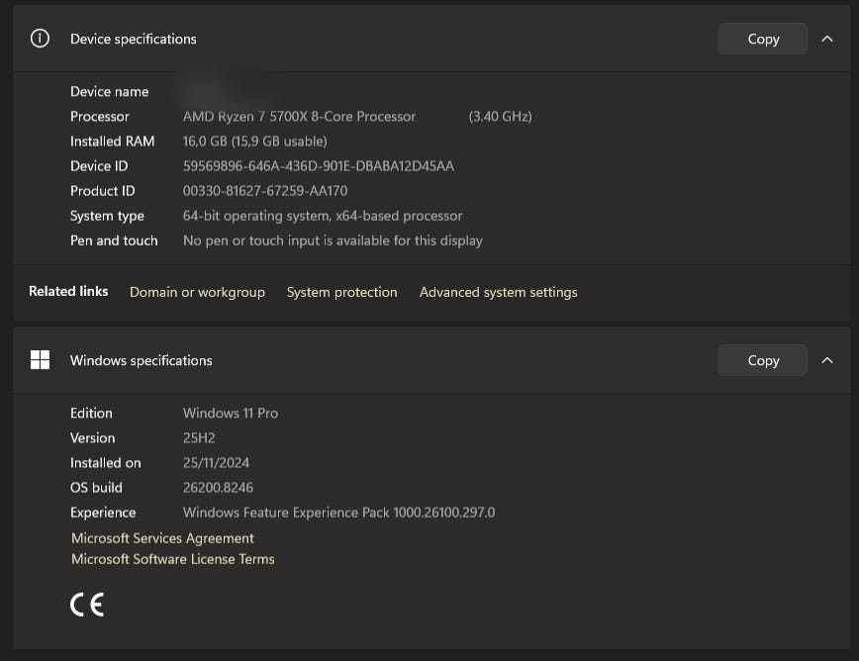The image size is (859, 661).
Task: Collapse the Windows specifications section
Action: (827, 360)
